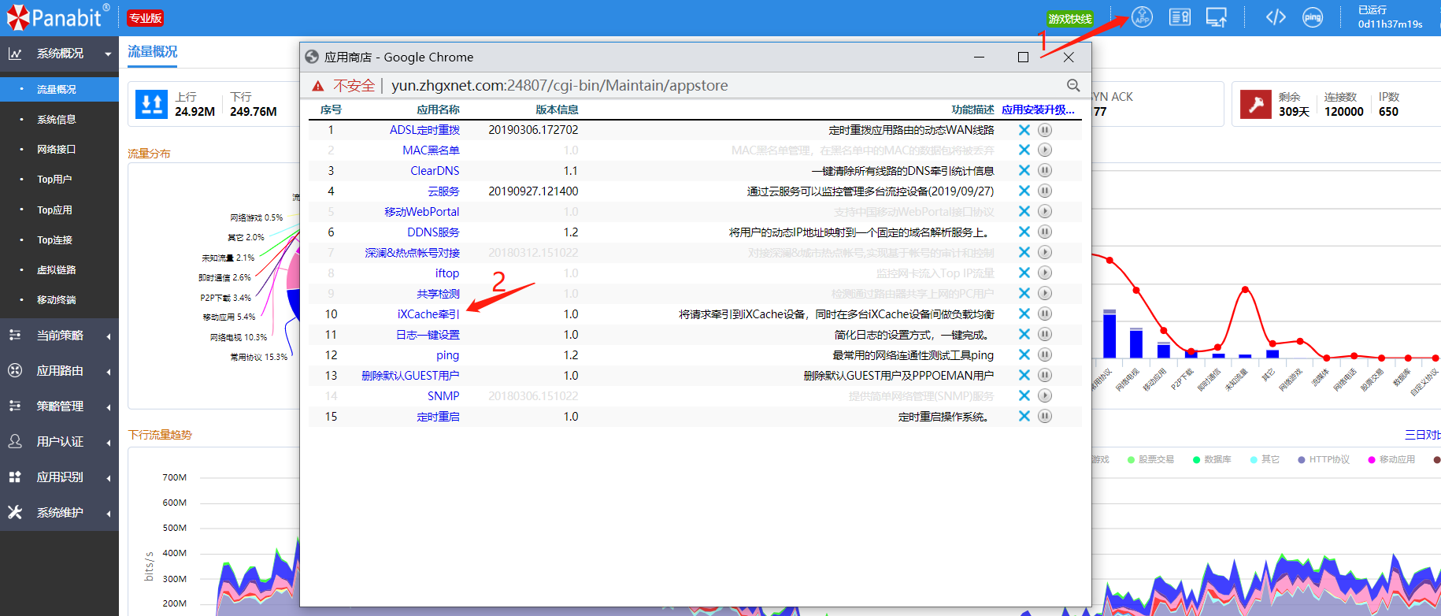Open the iXCache牵引 app link
Image resolution: width=1441 pixels, height=616 pixels.
(428, 314)
